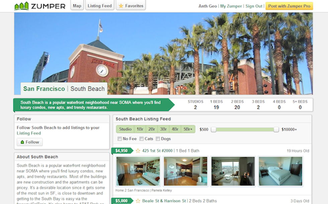Check the Dogs filter box

pos(158,139)
